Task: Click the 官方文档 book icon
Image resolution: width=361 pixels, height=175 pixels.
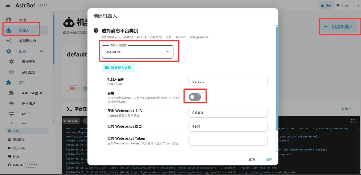Action: click(x=10, y=148)
